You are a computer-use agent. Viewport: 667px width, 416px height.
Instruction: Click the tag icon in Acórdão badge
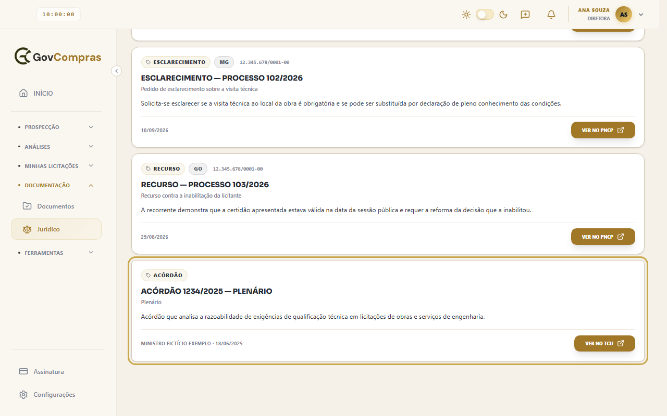tap(149, 276)
